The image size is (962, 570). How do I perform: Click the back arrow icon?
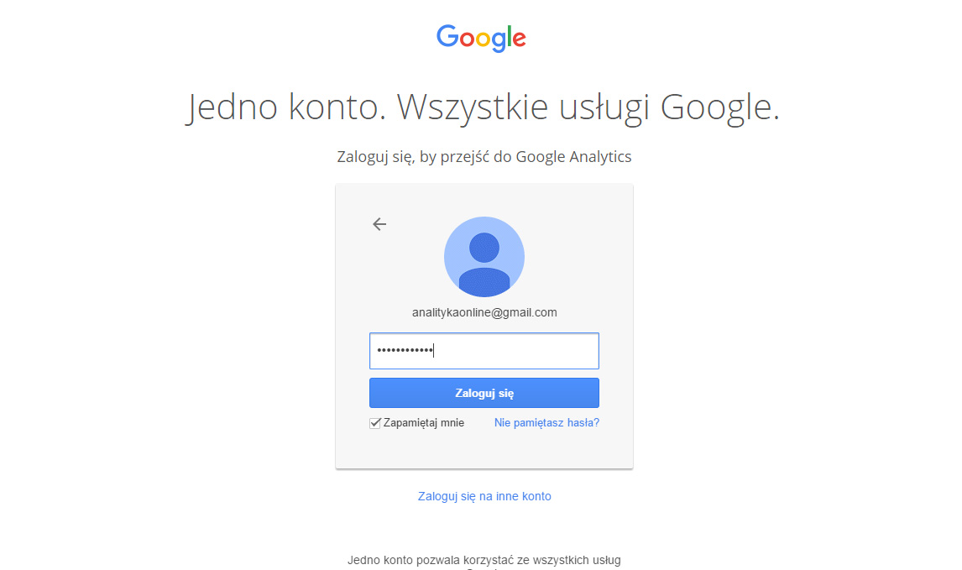pyautogui.click(x=379, y=224)
